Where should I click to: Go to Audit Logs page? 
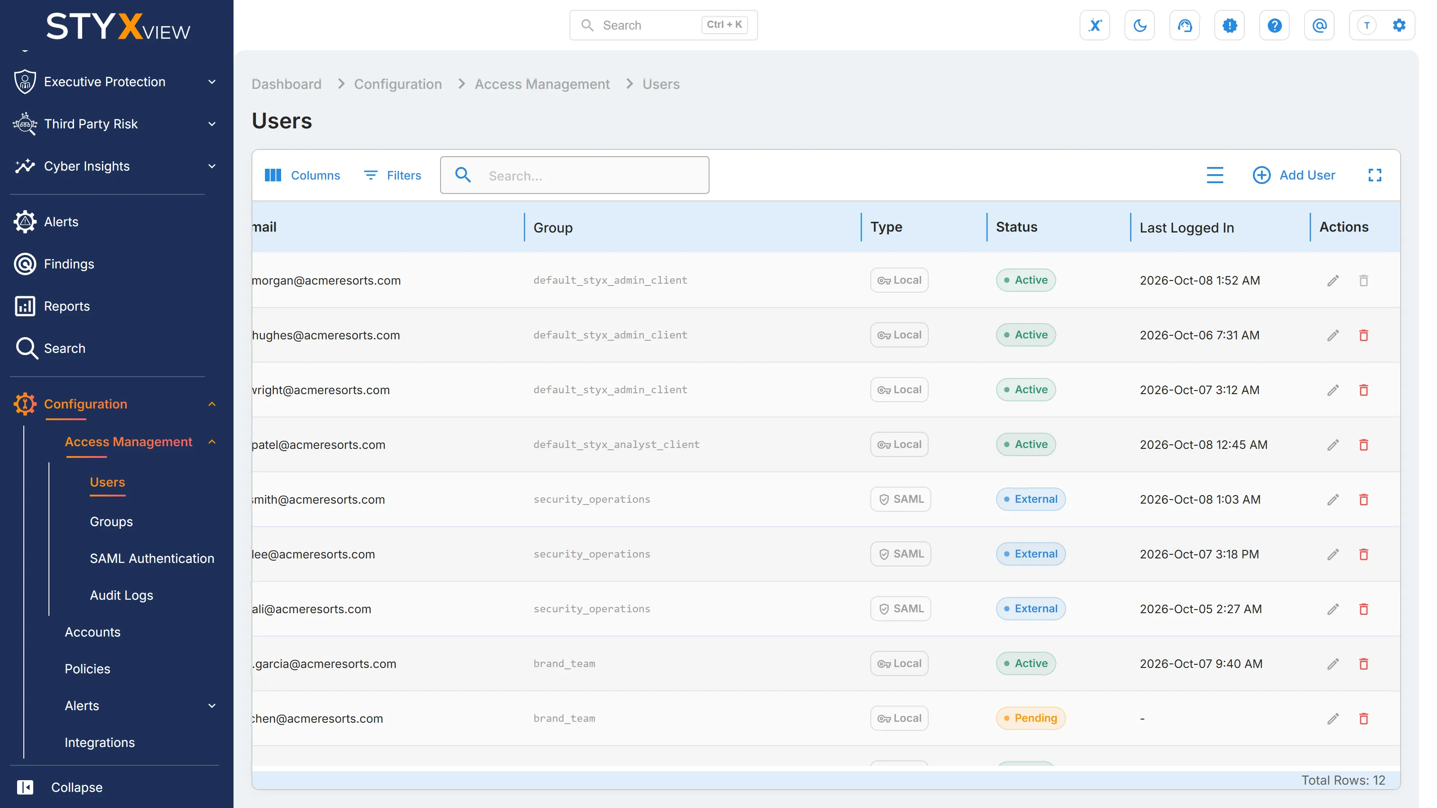coord(121,595)
